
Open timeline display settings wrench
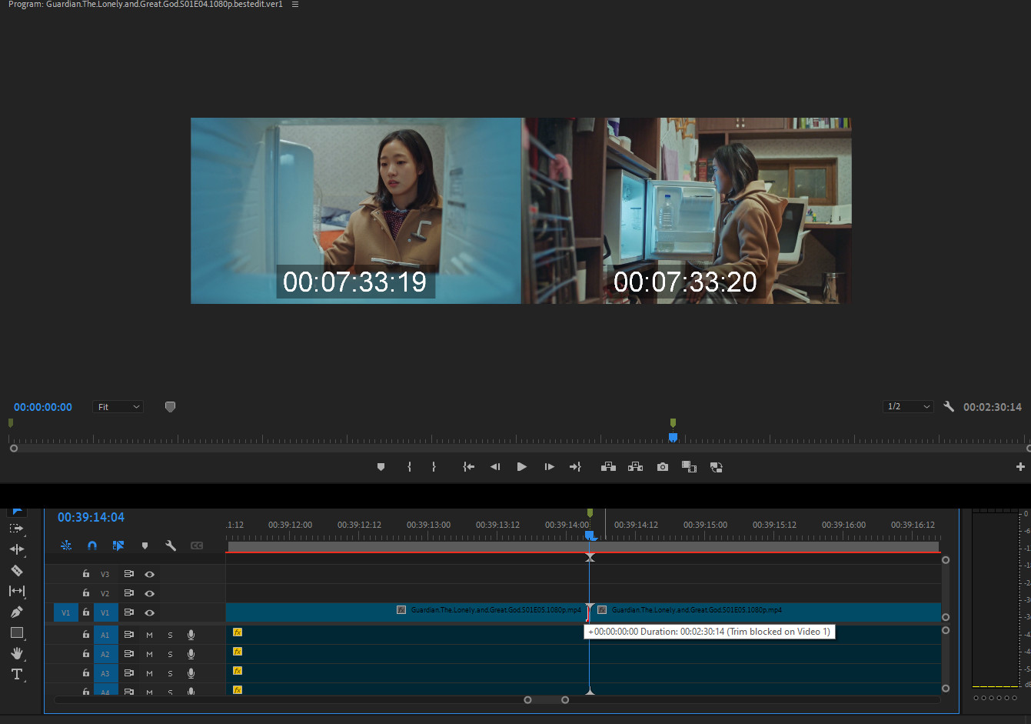(x=171, y=546)
